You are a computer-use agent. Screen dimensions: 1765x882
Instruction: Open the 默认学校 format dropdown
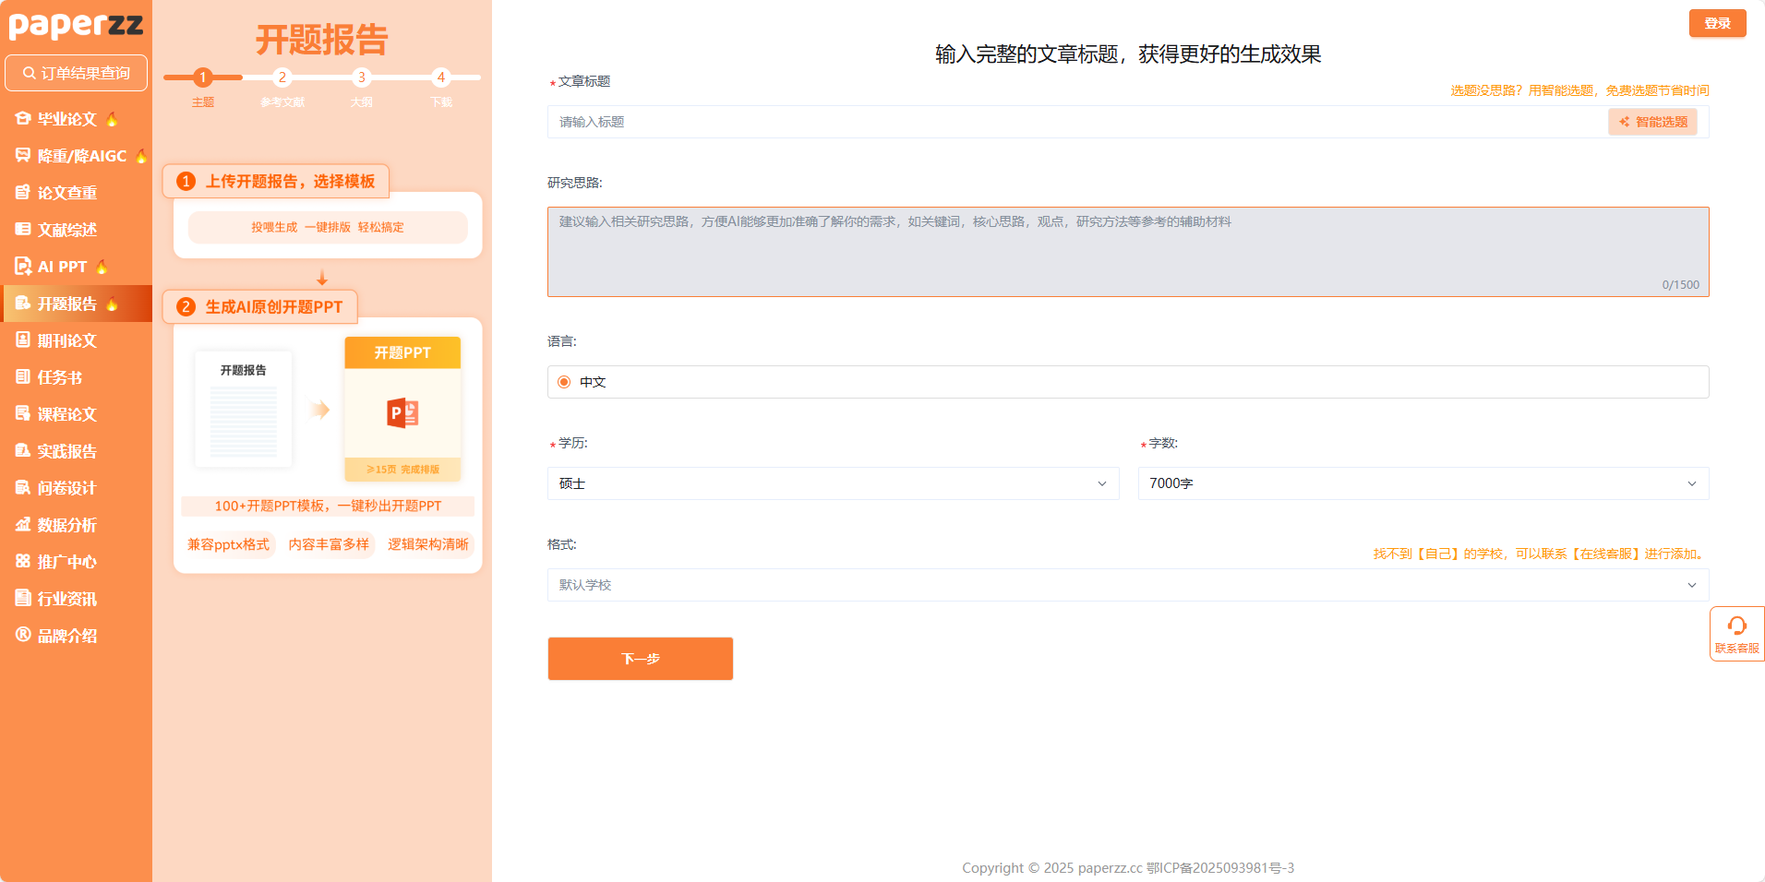click(x=1127, y=585)
